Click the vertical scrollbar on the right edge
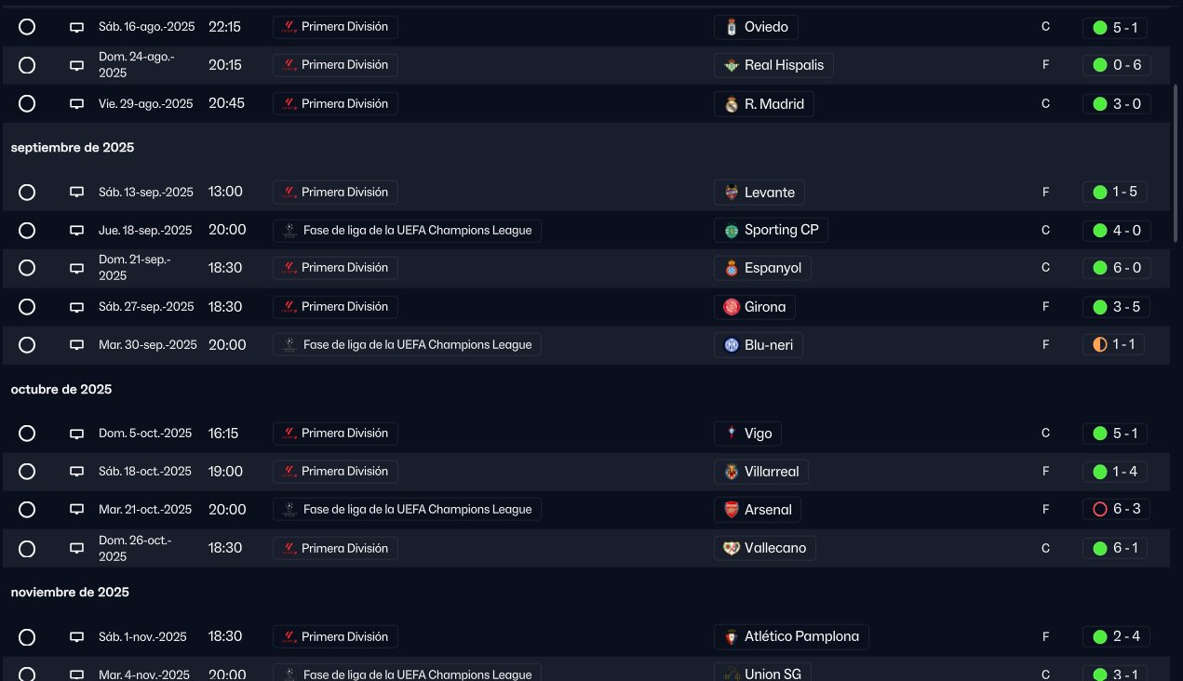Viewport: 1183px width, 681px height. click(x=1176, y=163)
